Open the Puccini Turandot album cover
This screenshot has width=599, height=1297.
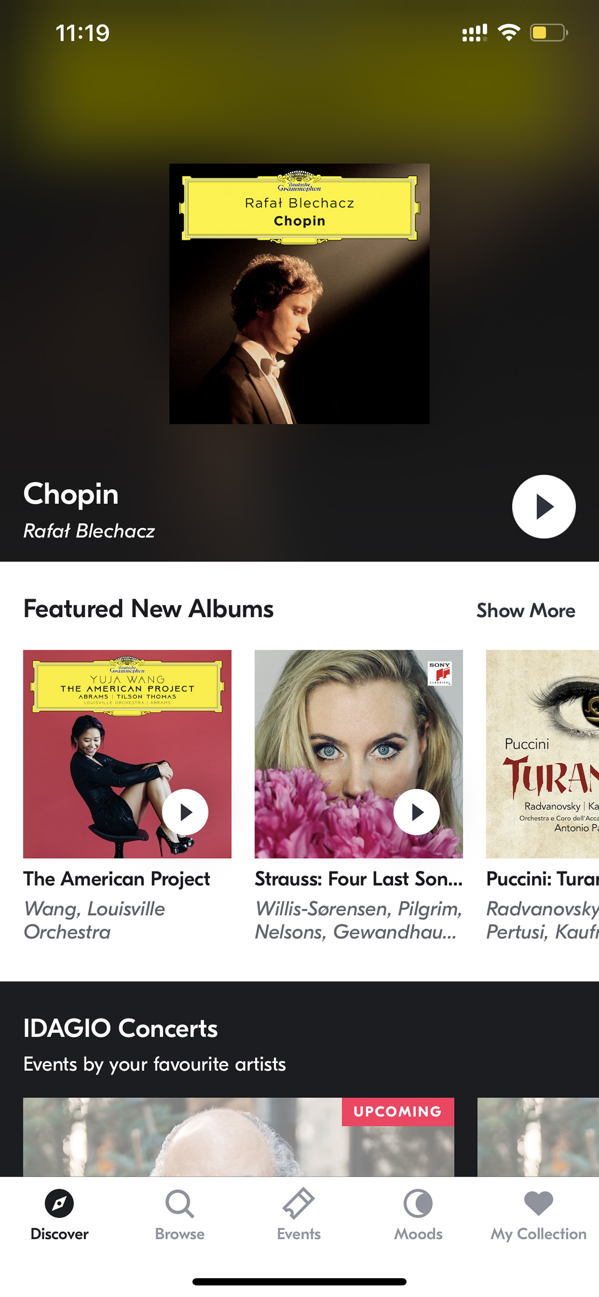coord(542,754)
